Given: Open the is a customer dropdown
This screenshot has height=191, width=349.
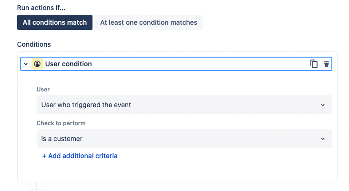Looking at the screenshot, I should [184, 139].
